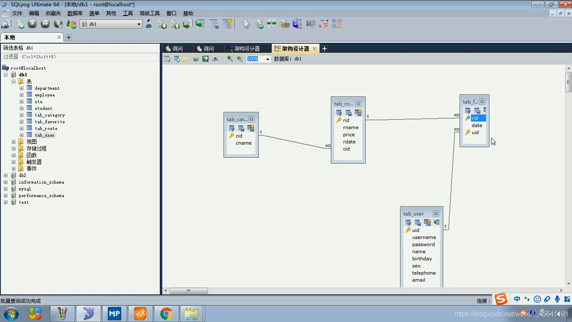Click the database synchronization green arrows icon
Viewport: 572px width, 322px height.
(x=272, y=24)
